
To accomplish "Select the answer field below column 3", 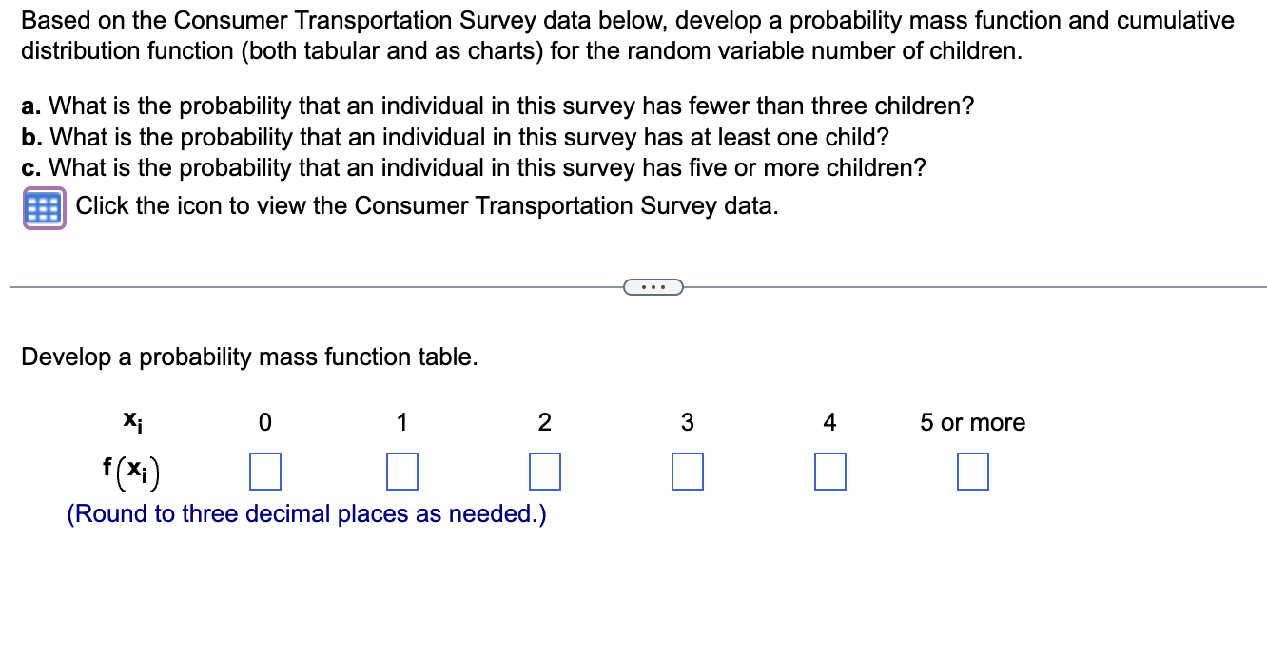I will (x=687, y=470).
